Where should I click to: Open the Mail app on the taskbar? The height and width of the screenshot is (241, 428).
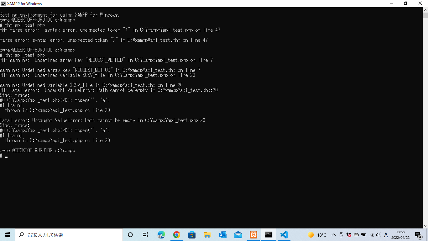(238, 235)
